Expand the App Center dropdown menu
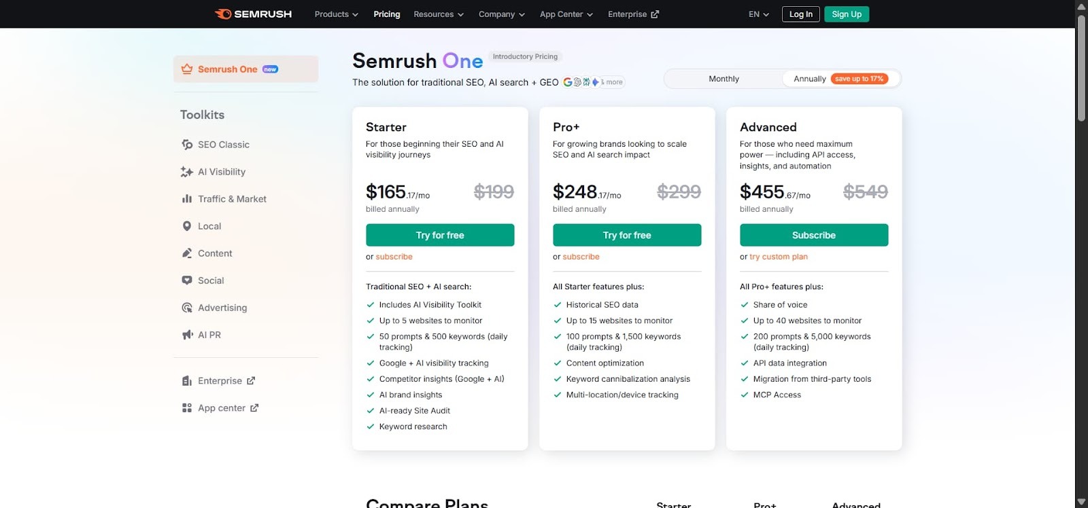This screenshot has width=1088, height=508. pyautogui.click(x=566, y=14)
